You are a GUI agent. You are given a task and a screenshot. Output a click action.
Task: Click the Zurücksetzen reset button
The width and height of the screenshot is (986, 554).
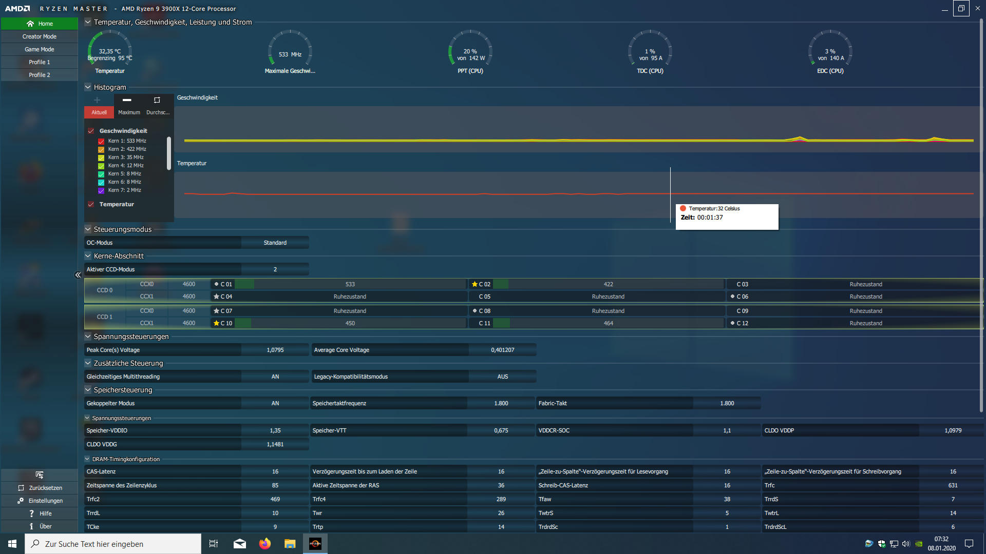coord(40,488)
